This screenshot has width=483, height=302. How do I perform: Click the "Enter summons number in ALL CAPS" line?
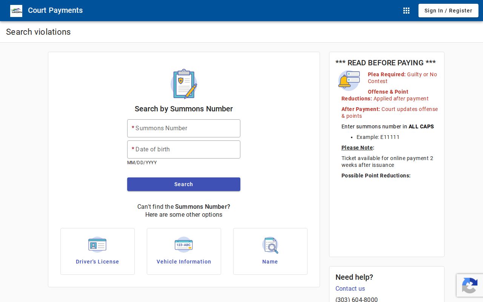point(388,126)
